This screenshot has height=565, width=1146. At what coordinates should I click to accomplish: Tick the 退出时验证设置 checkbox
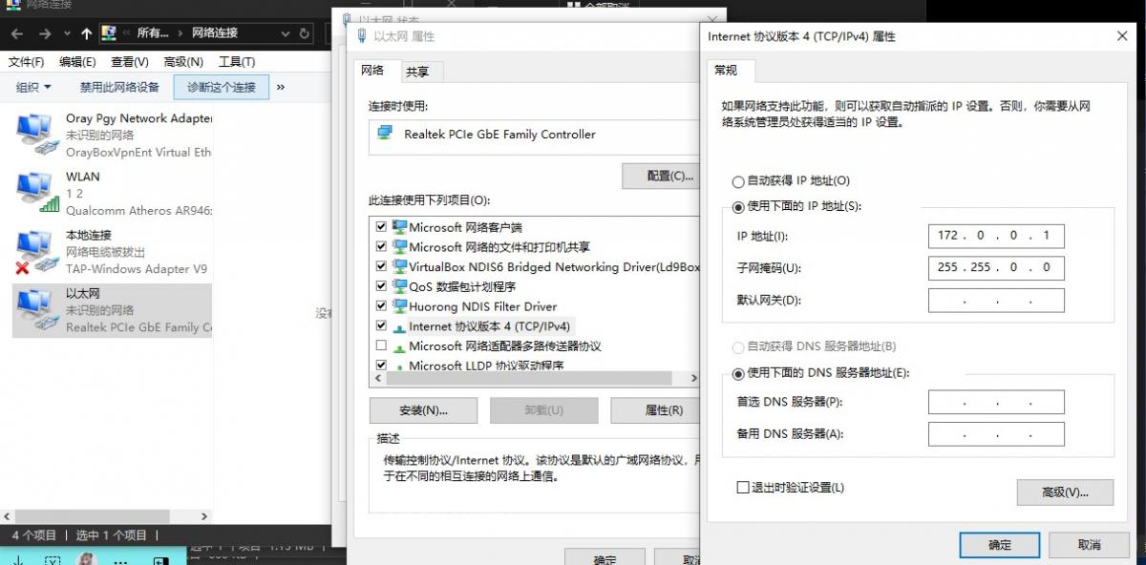coord(743,488)
